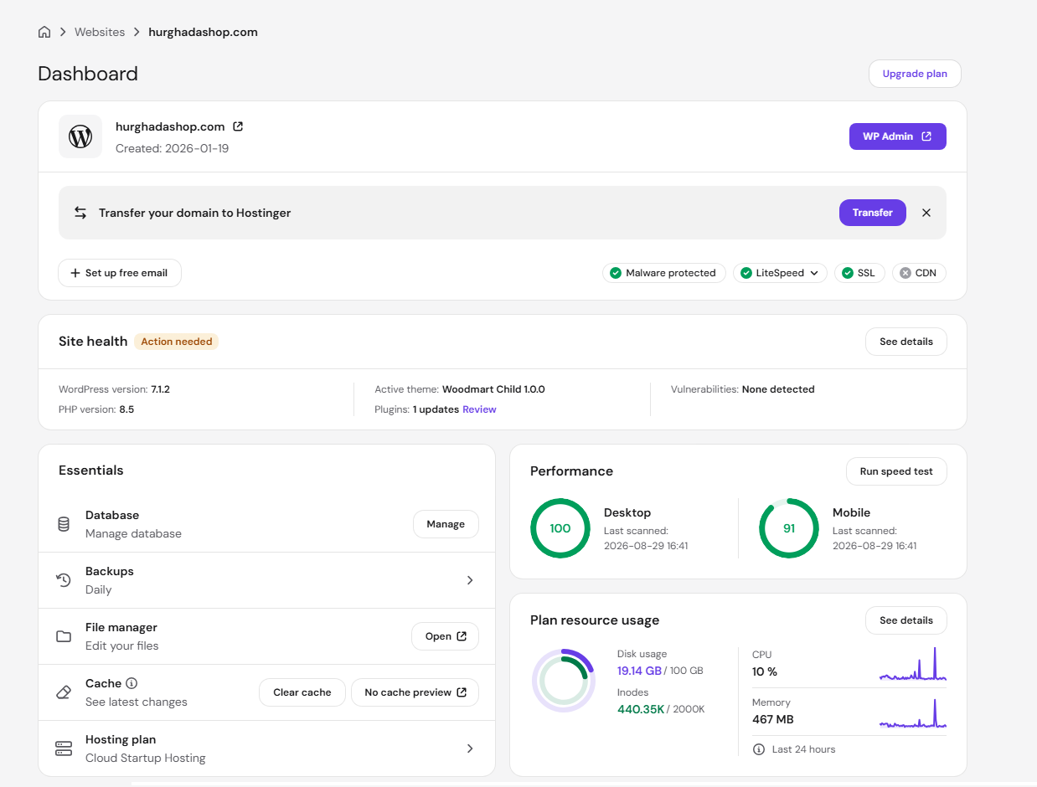Select the 19.14 GB disk usage value
Viewport: 1037px width, 787px height.
639,671
